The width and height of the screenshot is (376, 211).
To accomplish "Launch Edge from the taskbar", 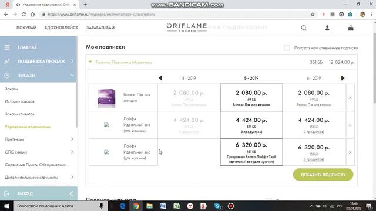I will 123,206.
